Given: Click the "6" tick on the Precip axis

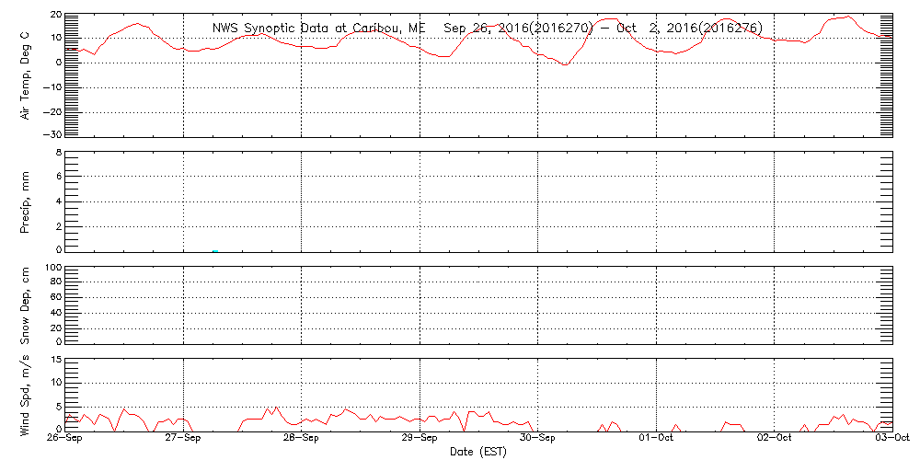Looking at the screenshot, I should [58, 176].
